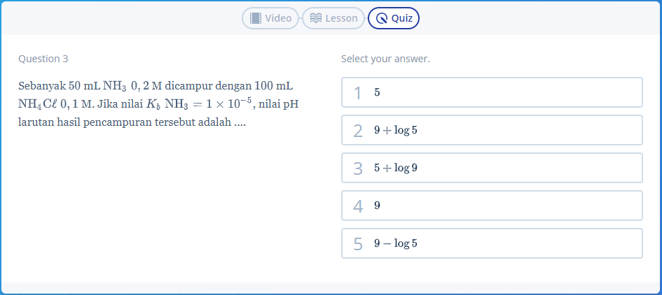This screenshot has width=662, height=295.
Task: Pick the answer 5 + log 9
Action: [492, 168]
